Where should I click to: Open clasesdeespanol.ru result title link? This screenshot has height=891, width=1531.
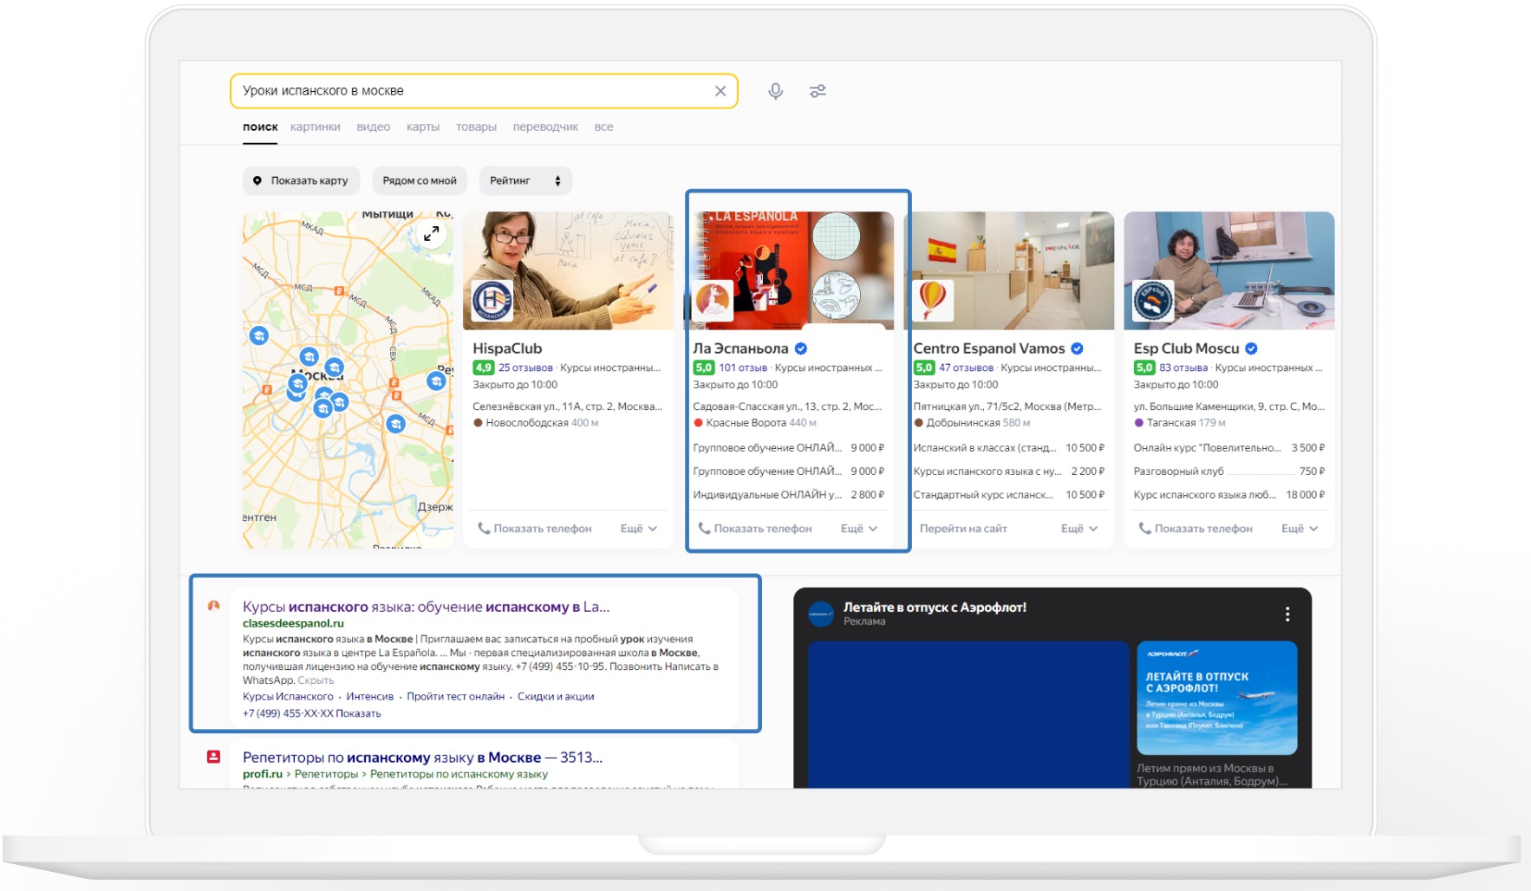(x=426, y=607)
